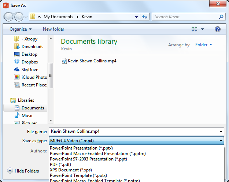Screen dimensions: 229x182
Task: Choose PowerPoint Template (*.potx) type
Action: (x=78, y=175)
